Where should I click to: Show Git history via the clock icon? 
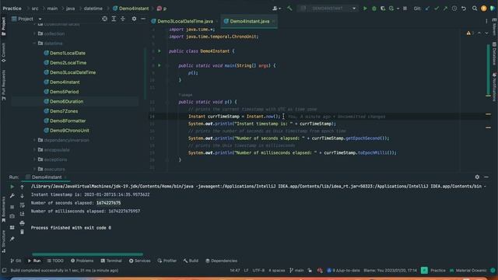pyautogui.click(x=454, y=9)
